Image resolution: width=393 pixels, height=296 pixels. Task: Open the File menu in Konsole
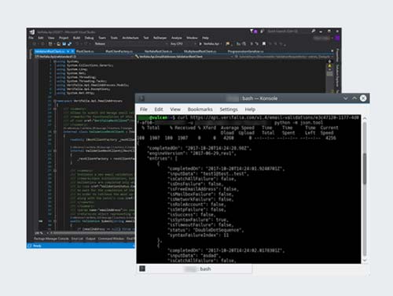click(143, 109)
